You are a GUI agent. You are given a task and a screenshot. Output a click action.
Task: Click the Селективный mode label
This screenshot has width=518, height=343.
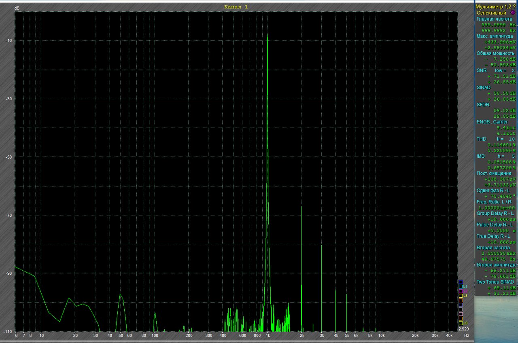[x=491, y=13]
